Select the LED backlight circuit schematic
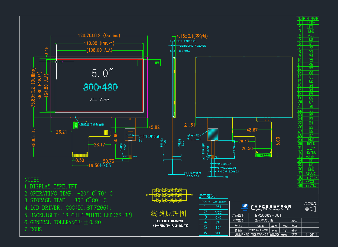Image resolution: width=338 pixels, height=247 pixels. 170,195
